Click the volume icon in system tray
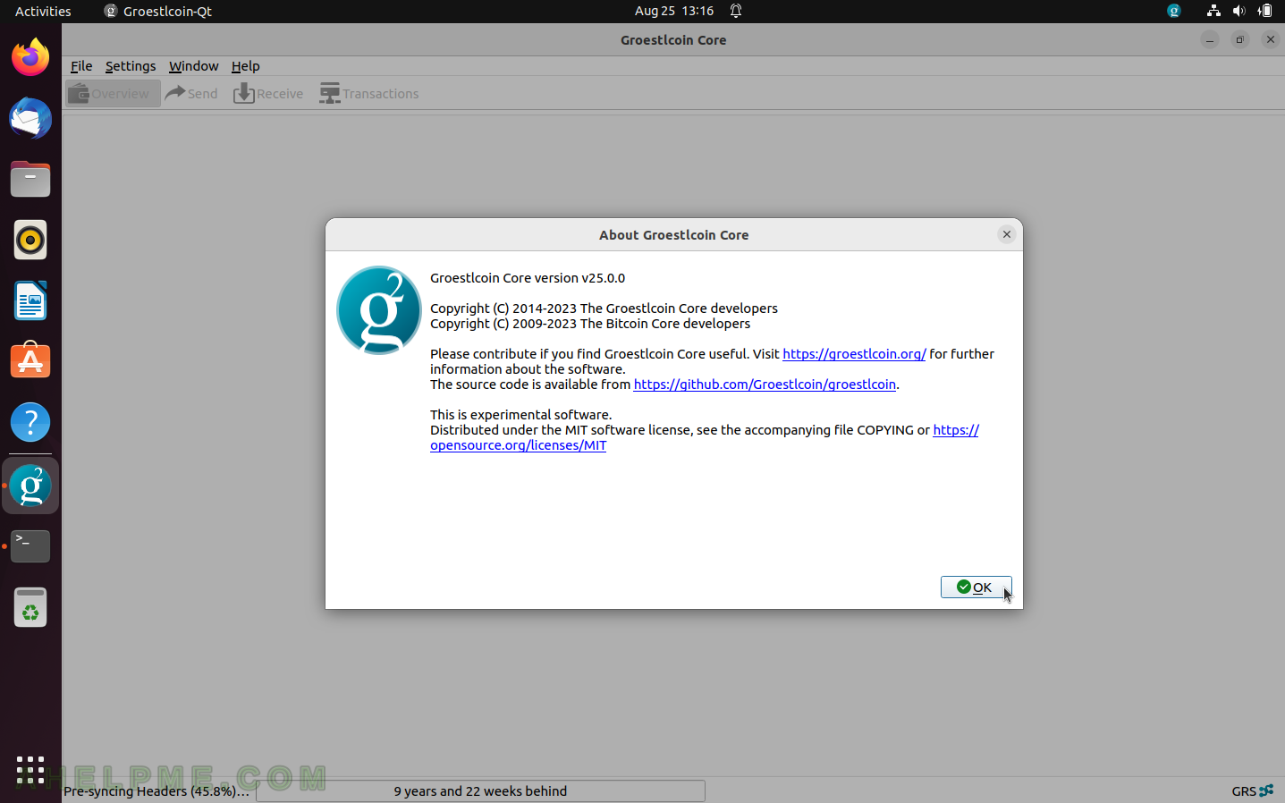This screenshot has height=803, width=1285. (x=1239, y=12)
